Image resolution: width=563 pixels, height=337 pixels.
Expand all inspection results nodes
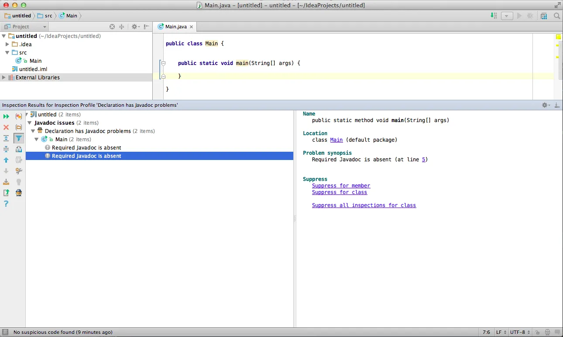coord(6,138)
